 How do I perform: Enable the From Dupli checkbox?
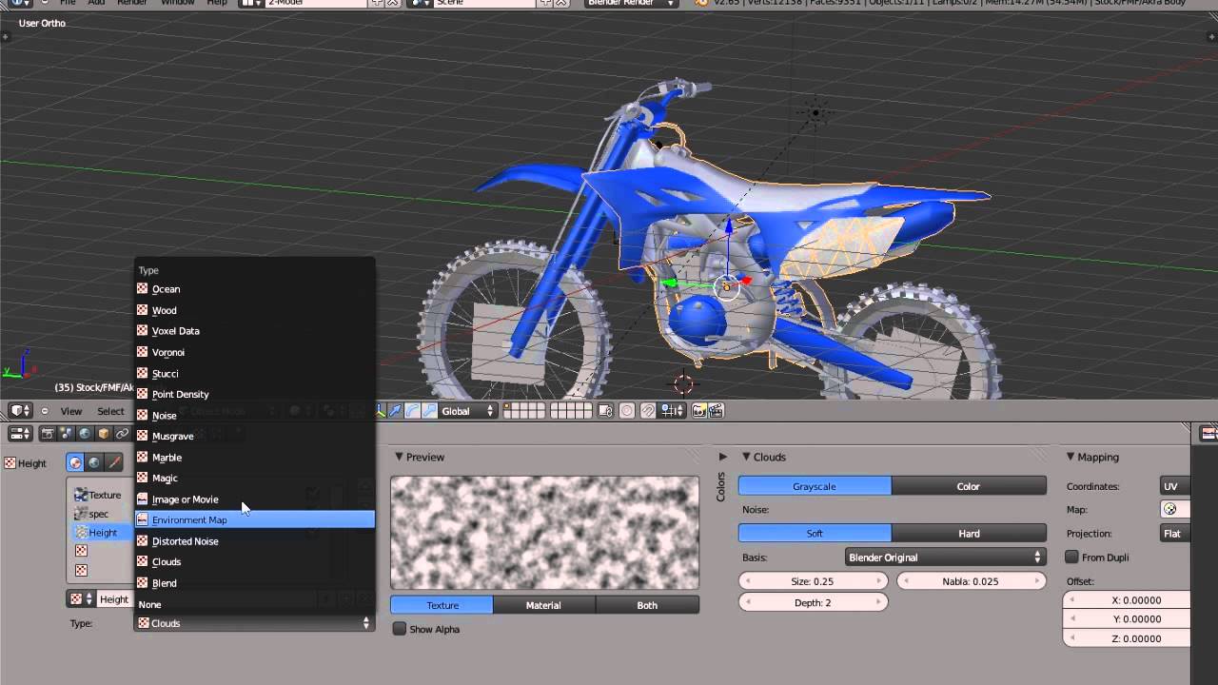[x=1071, y=557]
